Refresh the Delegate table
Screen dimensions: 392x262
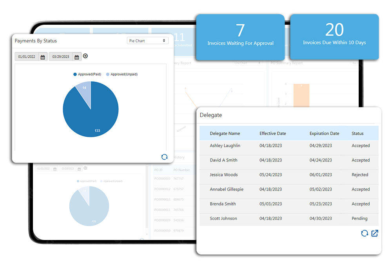364,233
